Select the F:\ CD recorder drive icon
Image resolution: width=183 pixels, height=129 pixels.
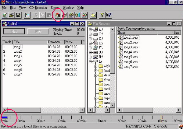click(96, 48)
